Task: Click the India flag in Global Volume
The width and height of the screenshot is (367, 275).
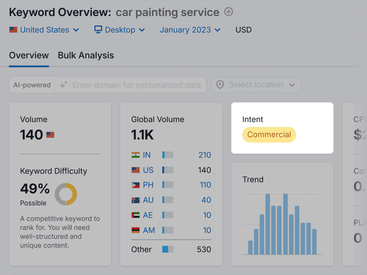Action: [x=135, y=155]
